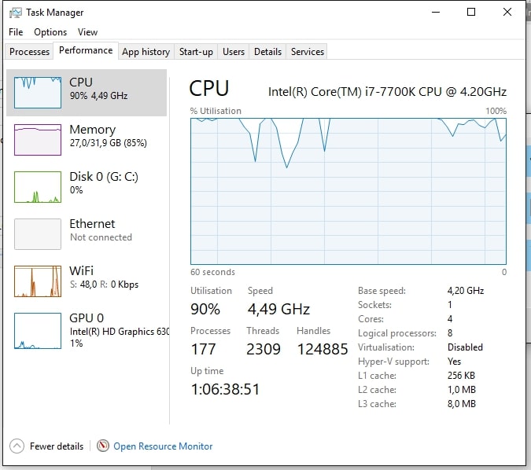Image resolution: width=531 pixels, height=470 pixels.
Task: Click the 124885 handles count
Action: 323,349
